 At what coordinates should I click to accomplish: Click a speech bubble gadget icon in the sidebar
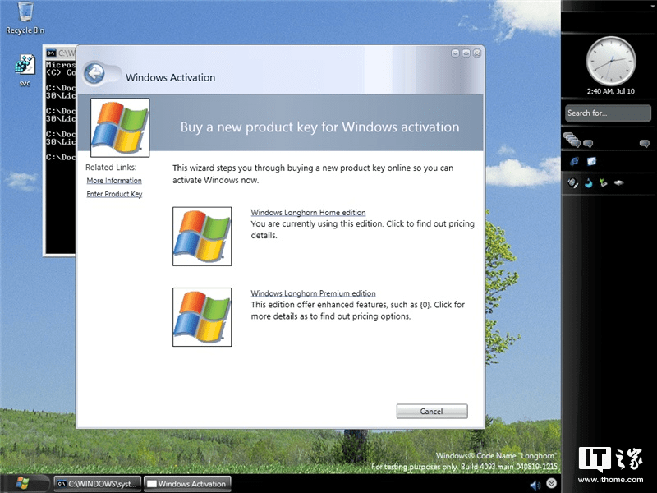coord(588,142)
